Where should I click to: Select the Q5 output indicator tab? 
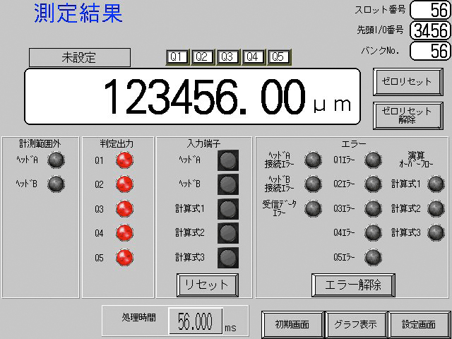coord(278,57)
